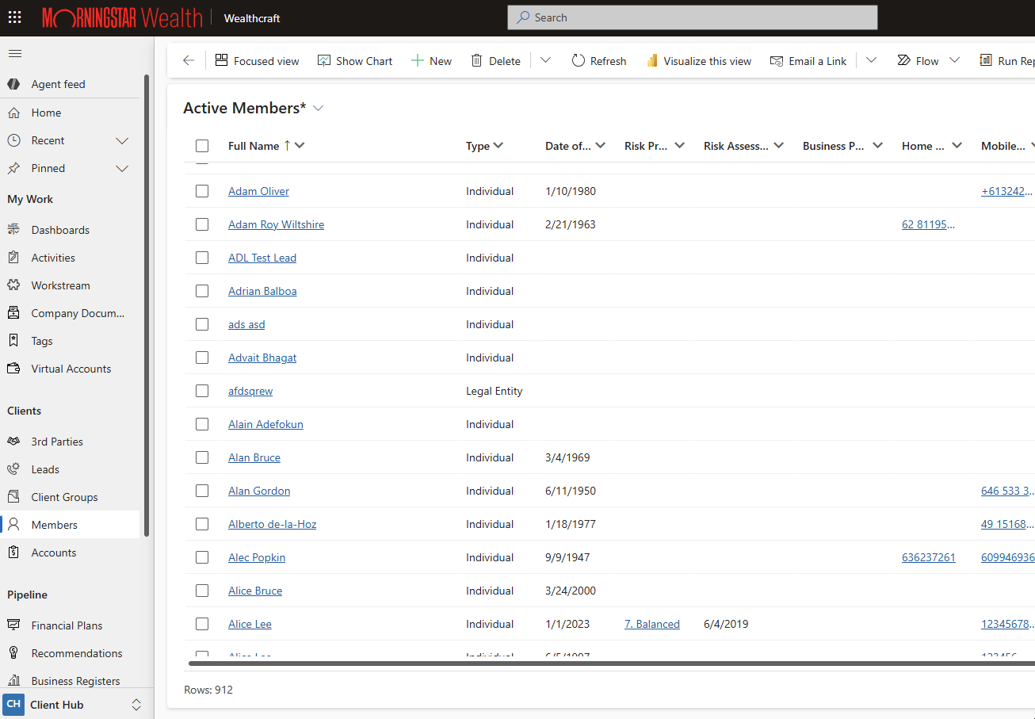Screen dimensions: 1035x719
Task: Open the Type column filter dropdown
Action: tap(498, 146)
